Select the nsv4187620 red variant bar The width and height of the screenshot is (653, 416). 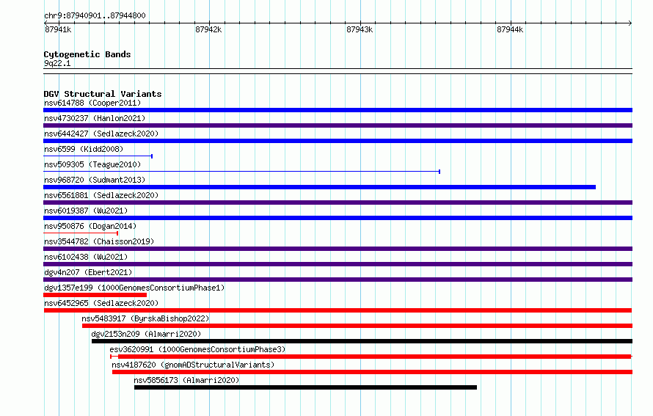372,372
